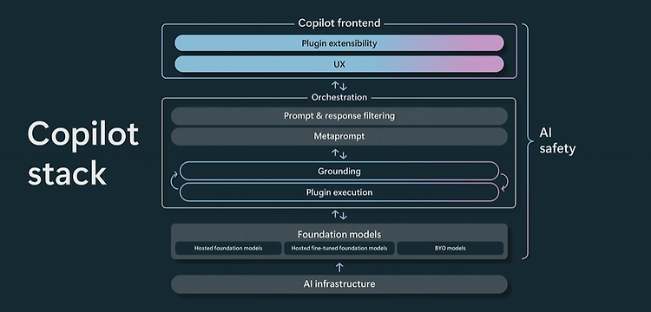The height and width of the screenshot is (312, 651).
Task: Click the Copilot frontend heading
Action: pyautogui.click(x=339, y=23)
